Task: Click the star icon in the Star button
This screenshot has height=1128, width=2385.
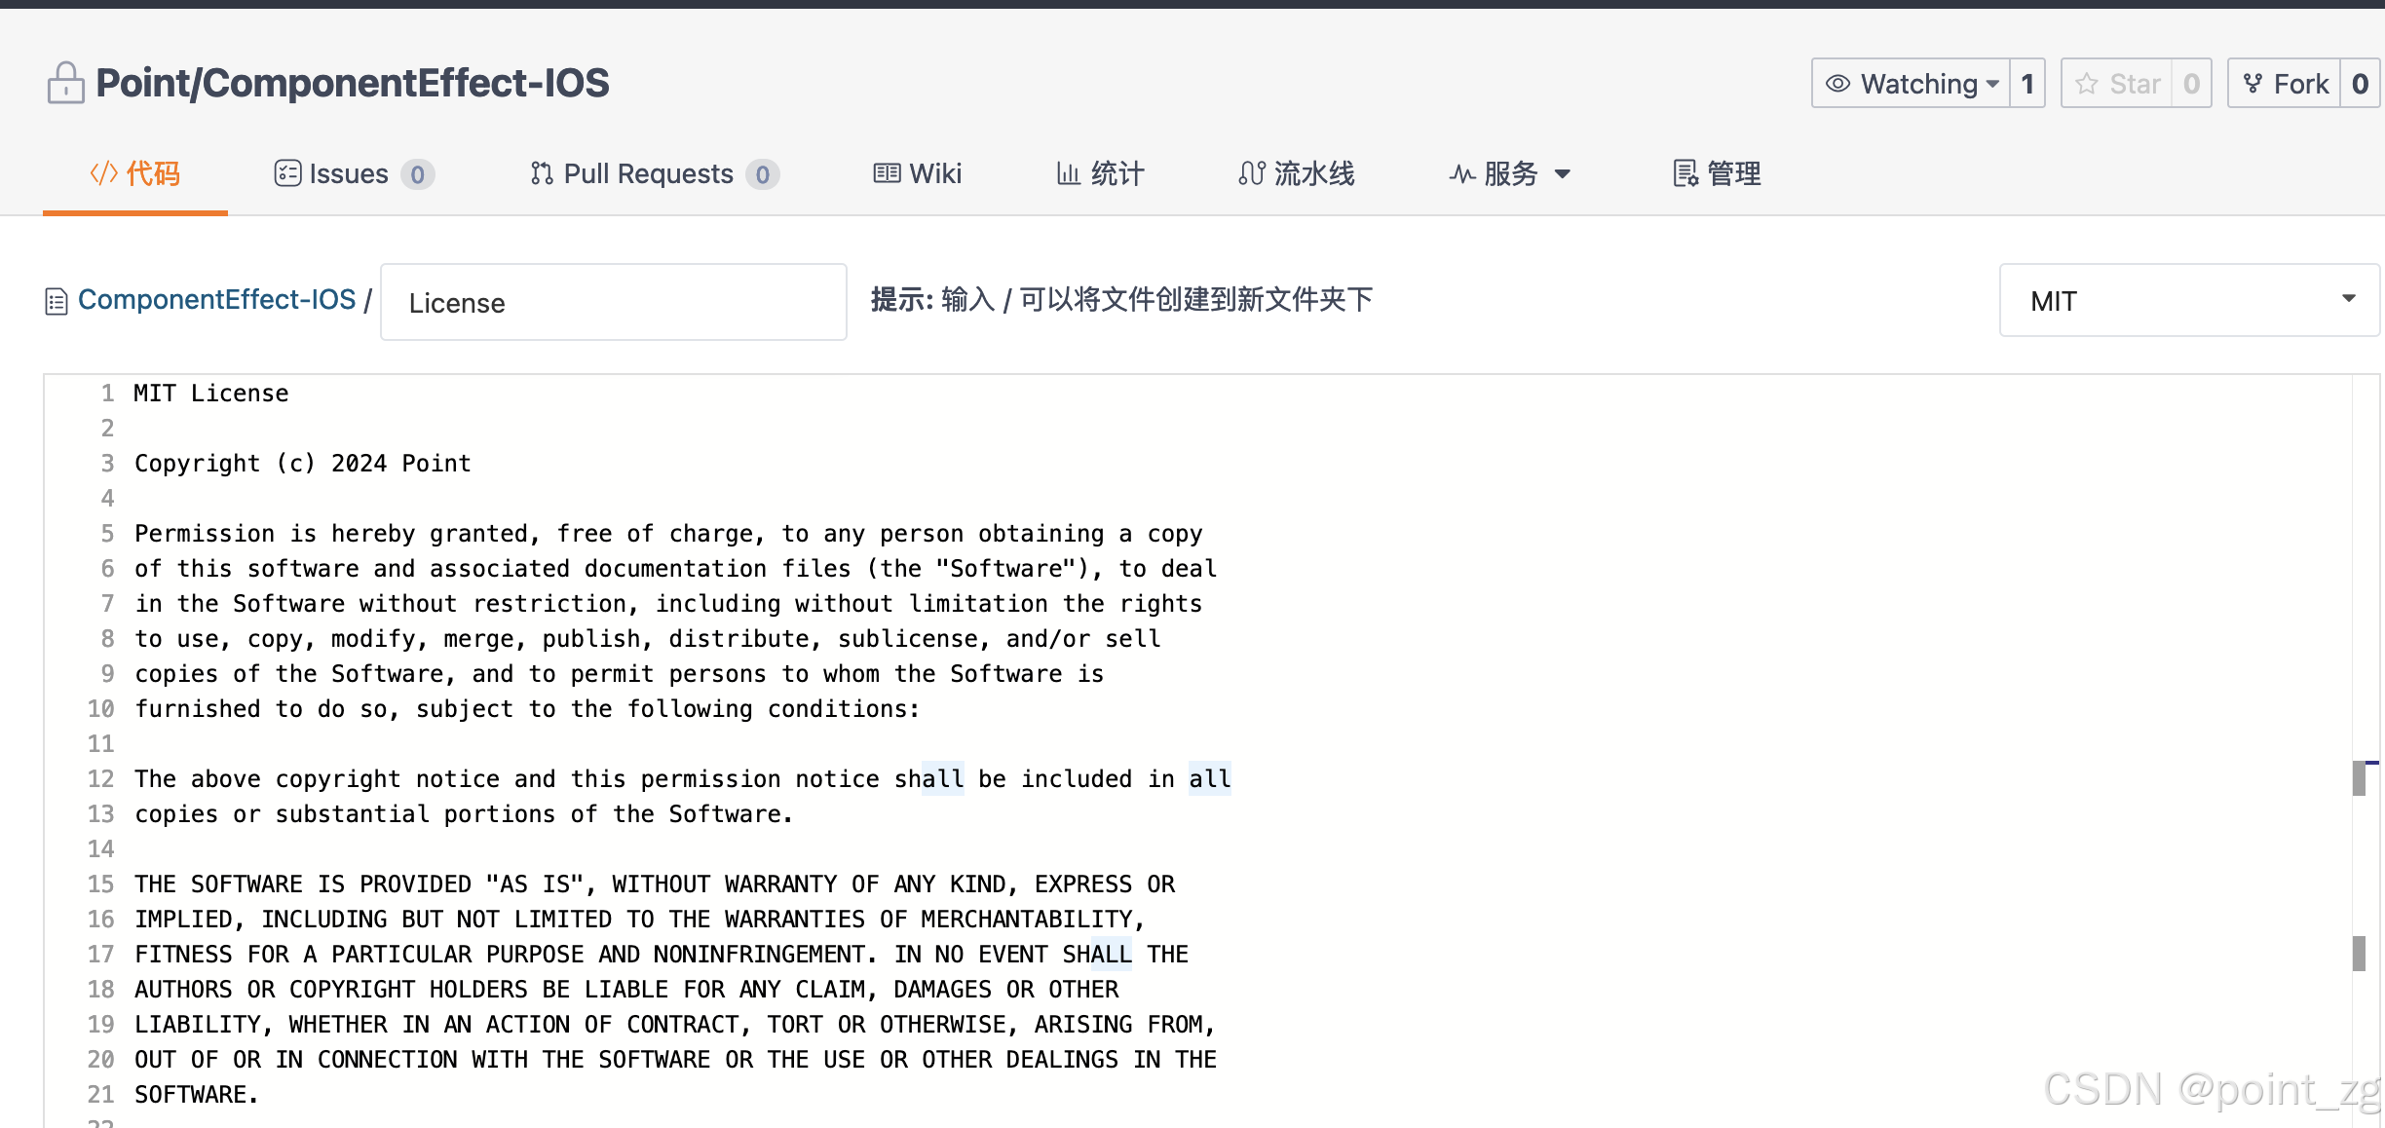Action: point(2086,83)
